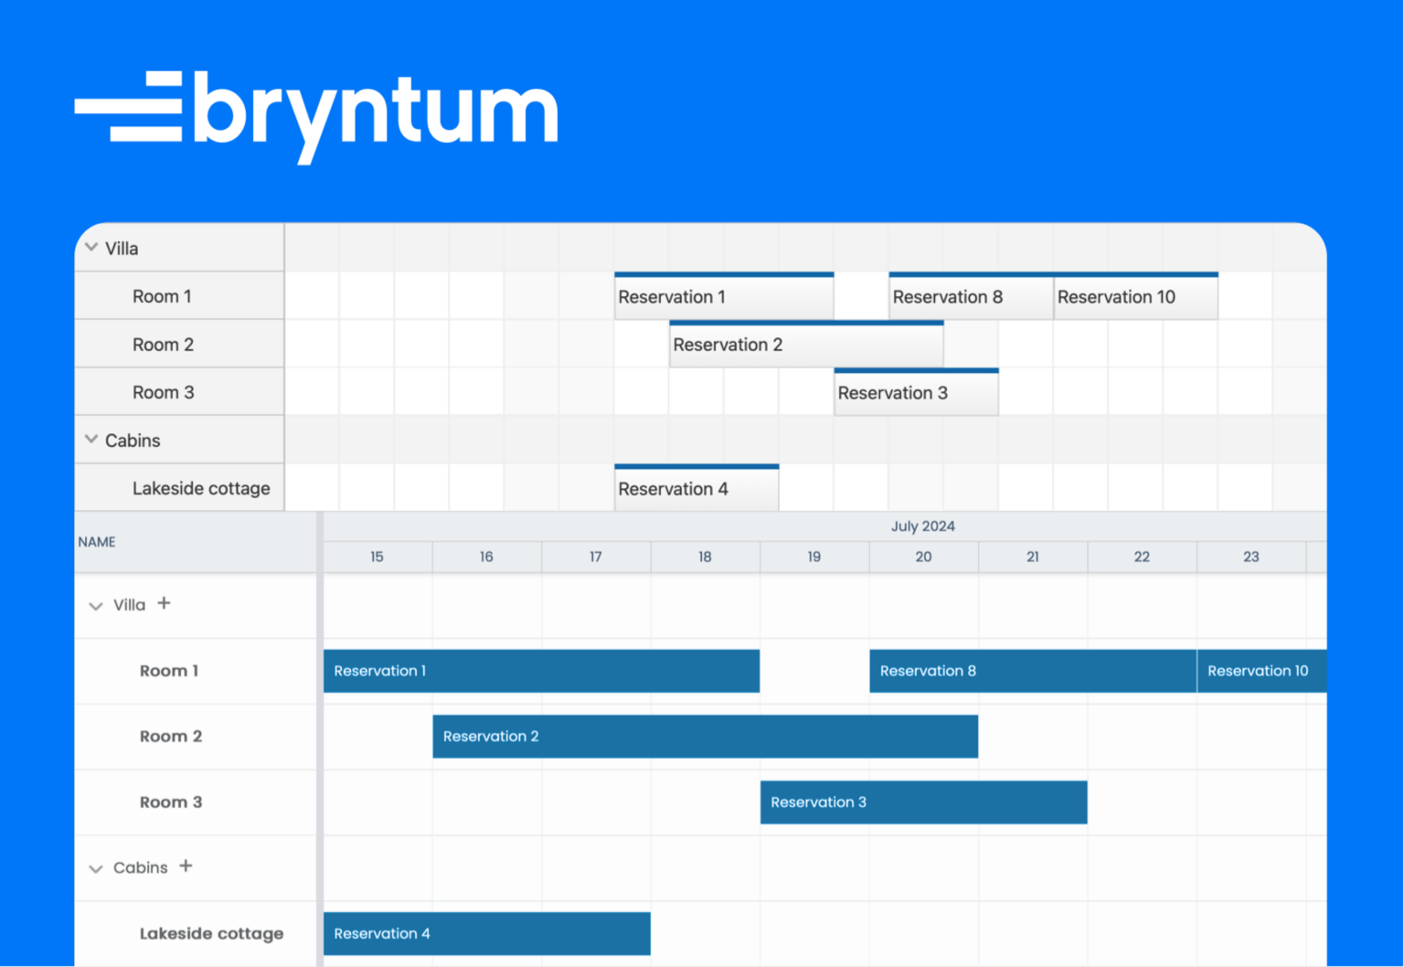Viewport: 1404px width, 967px height.
Task: Select the Reservation 8 event bar
Action: tap(1032, 670)
